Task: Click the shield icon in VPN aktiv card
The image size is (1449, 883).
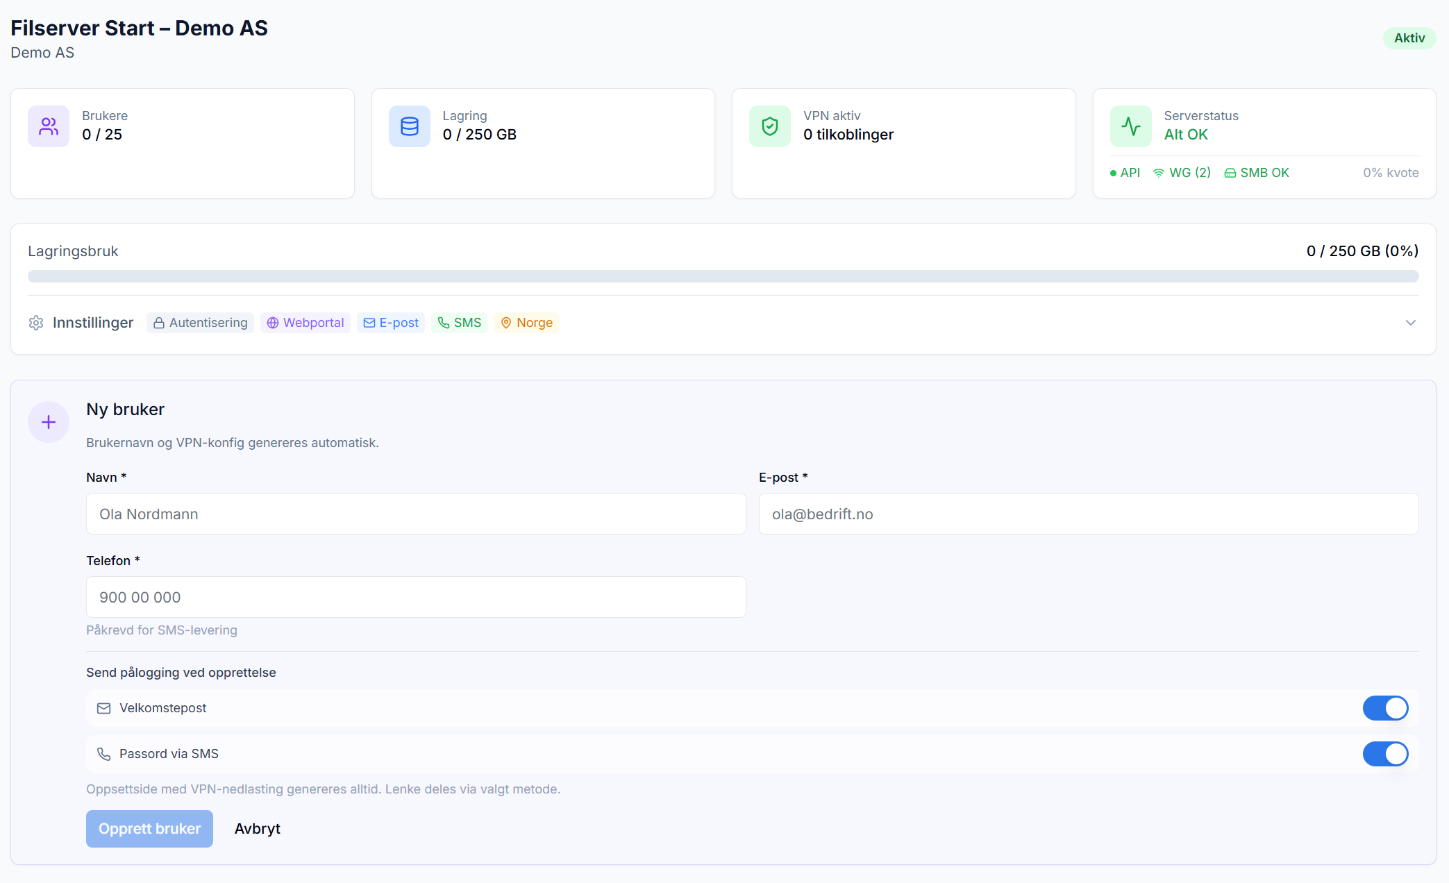Action: 770,126
